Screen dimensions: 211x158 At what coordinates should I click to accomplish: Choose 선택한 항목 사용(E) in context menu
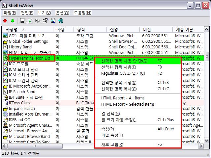pos(138,67)
